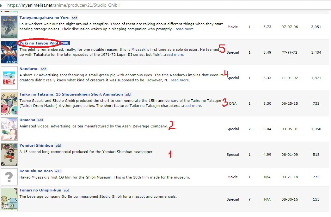This screenshot has height=217, width=331.
Task: Click member count 775
Action: (x=316, y=177)
